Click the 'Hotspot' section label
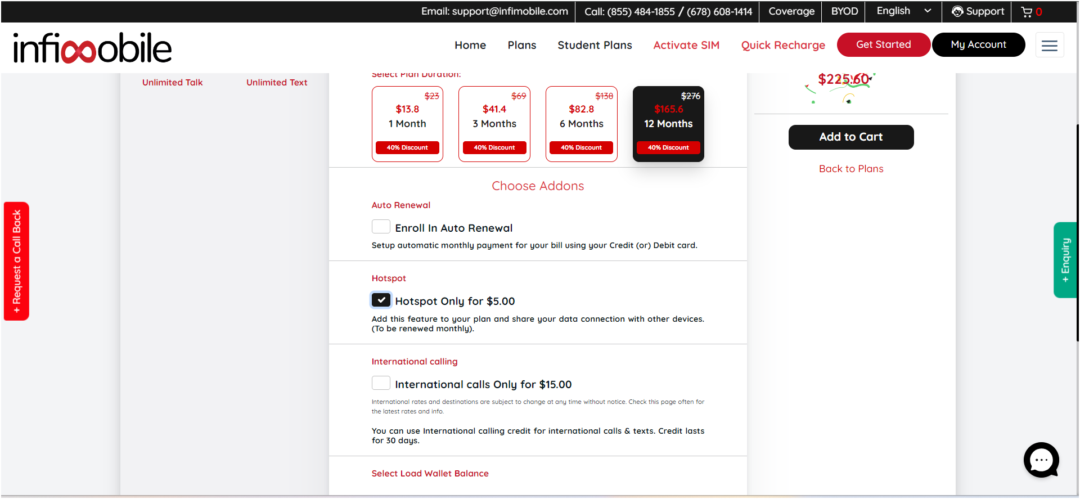Image resolution: width=1080 pixels, height=499 pixels. point(389,278)
